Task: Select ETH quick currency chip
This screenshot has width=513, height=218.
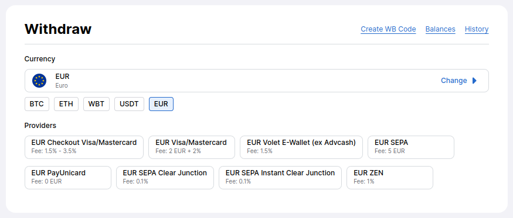Action: 66,104
